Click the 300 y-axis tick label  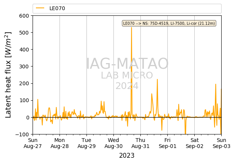click(x=24, y=66)
